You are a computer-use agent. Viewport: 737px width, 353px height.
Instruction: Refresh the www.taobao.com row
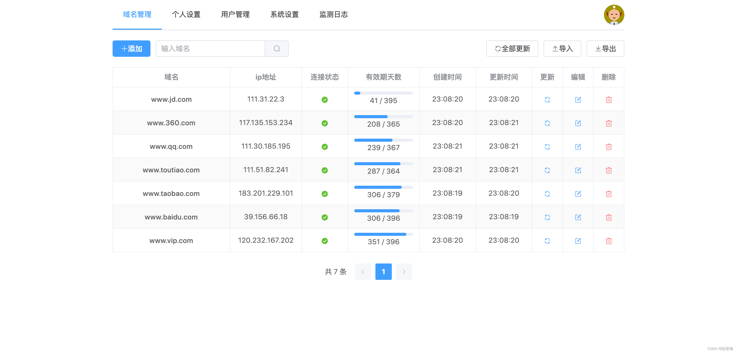point(547,194)
